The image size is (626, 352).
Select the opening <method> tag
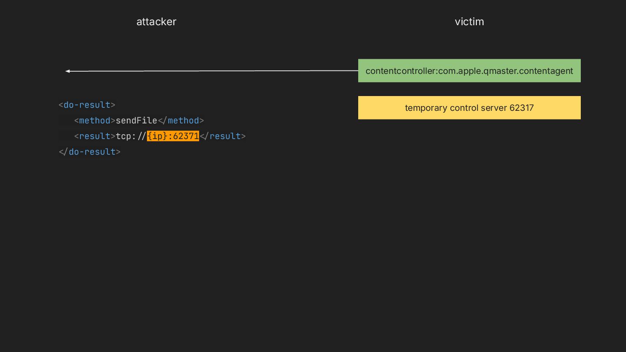[95, 120]
